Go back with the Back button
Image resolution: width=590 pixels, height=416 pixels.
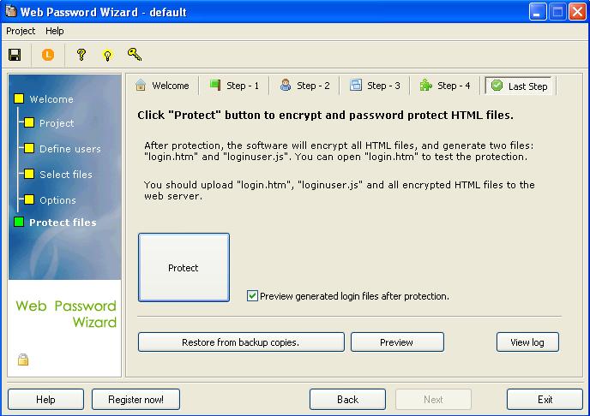click(347, 399)
